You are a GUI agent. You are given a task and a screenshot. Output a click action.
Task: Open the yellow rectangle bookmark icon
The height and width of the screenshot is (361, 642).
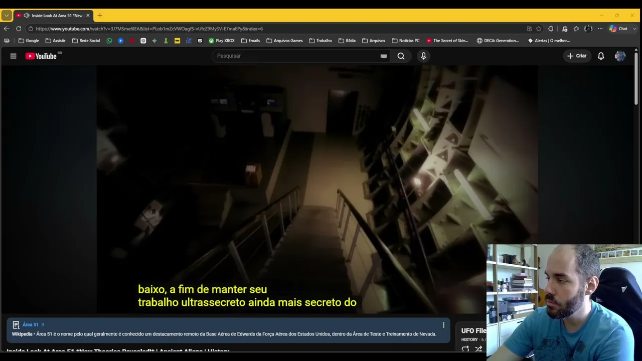(x=177, y=41)
